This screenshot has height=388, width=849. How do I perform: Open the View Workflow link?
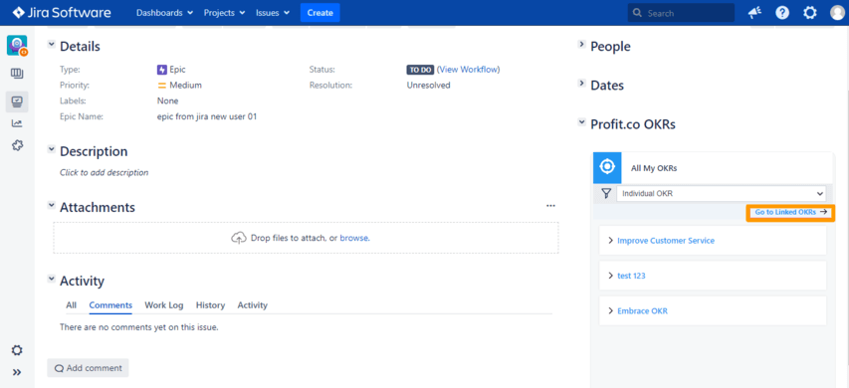pos(469,70)
